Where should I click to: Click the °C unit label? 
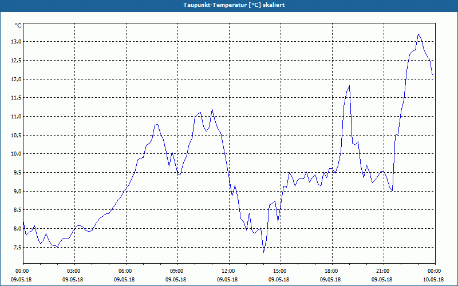point(18,26)
